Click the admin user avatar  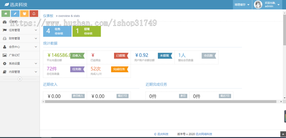pos(258,4)
